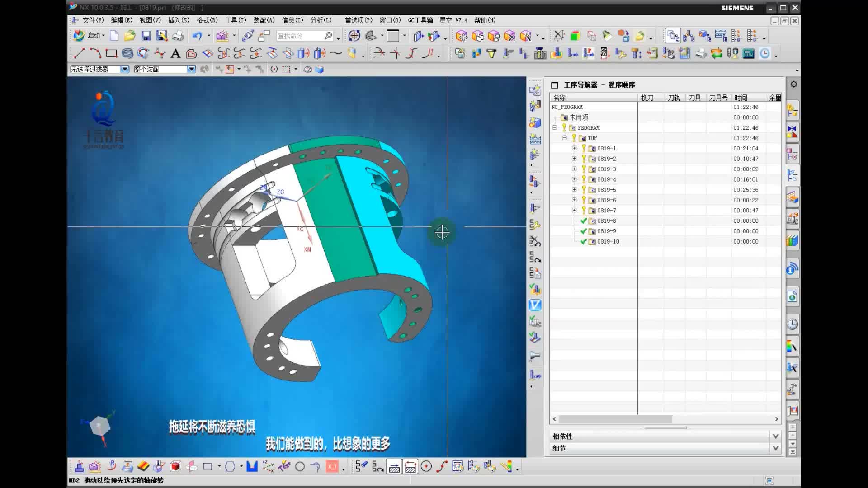Save the part with the floppy icon

146,36
